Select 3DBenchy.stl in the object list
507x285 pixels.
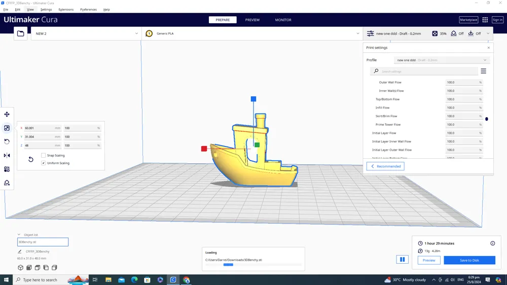[43, 242]
